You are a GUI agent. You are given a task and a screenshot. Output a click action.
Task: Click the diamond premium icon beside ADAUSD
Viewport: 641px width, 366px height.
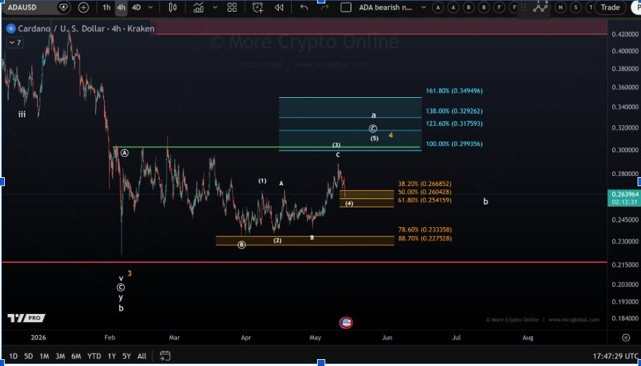64,8
